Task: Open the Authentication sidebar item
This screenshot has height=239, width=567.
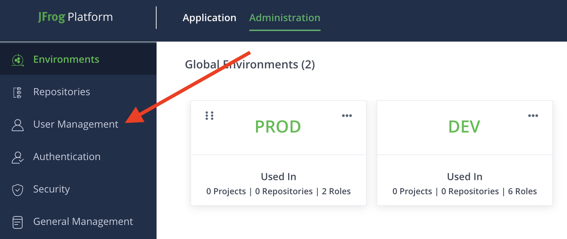Action: pyautogui.click(x=67, y=157)
